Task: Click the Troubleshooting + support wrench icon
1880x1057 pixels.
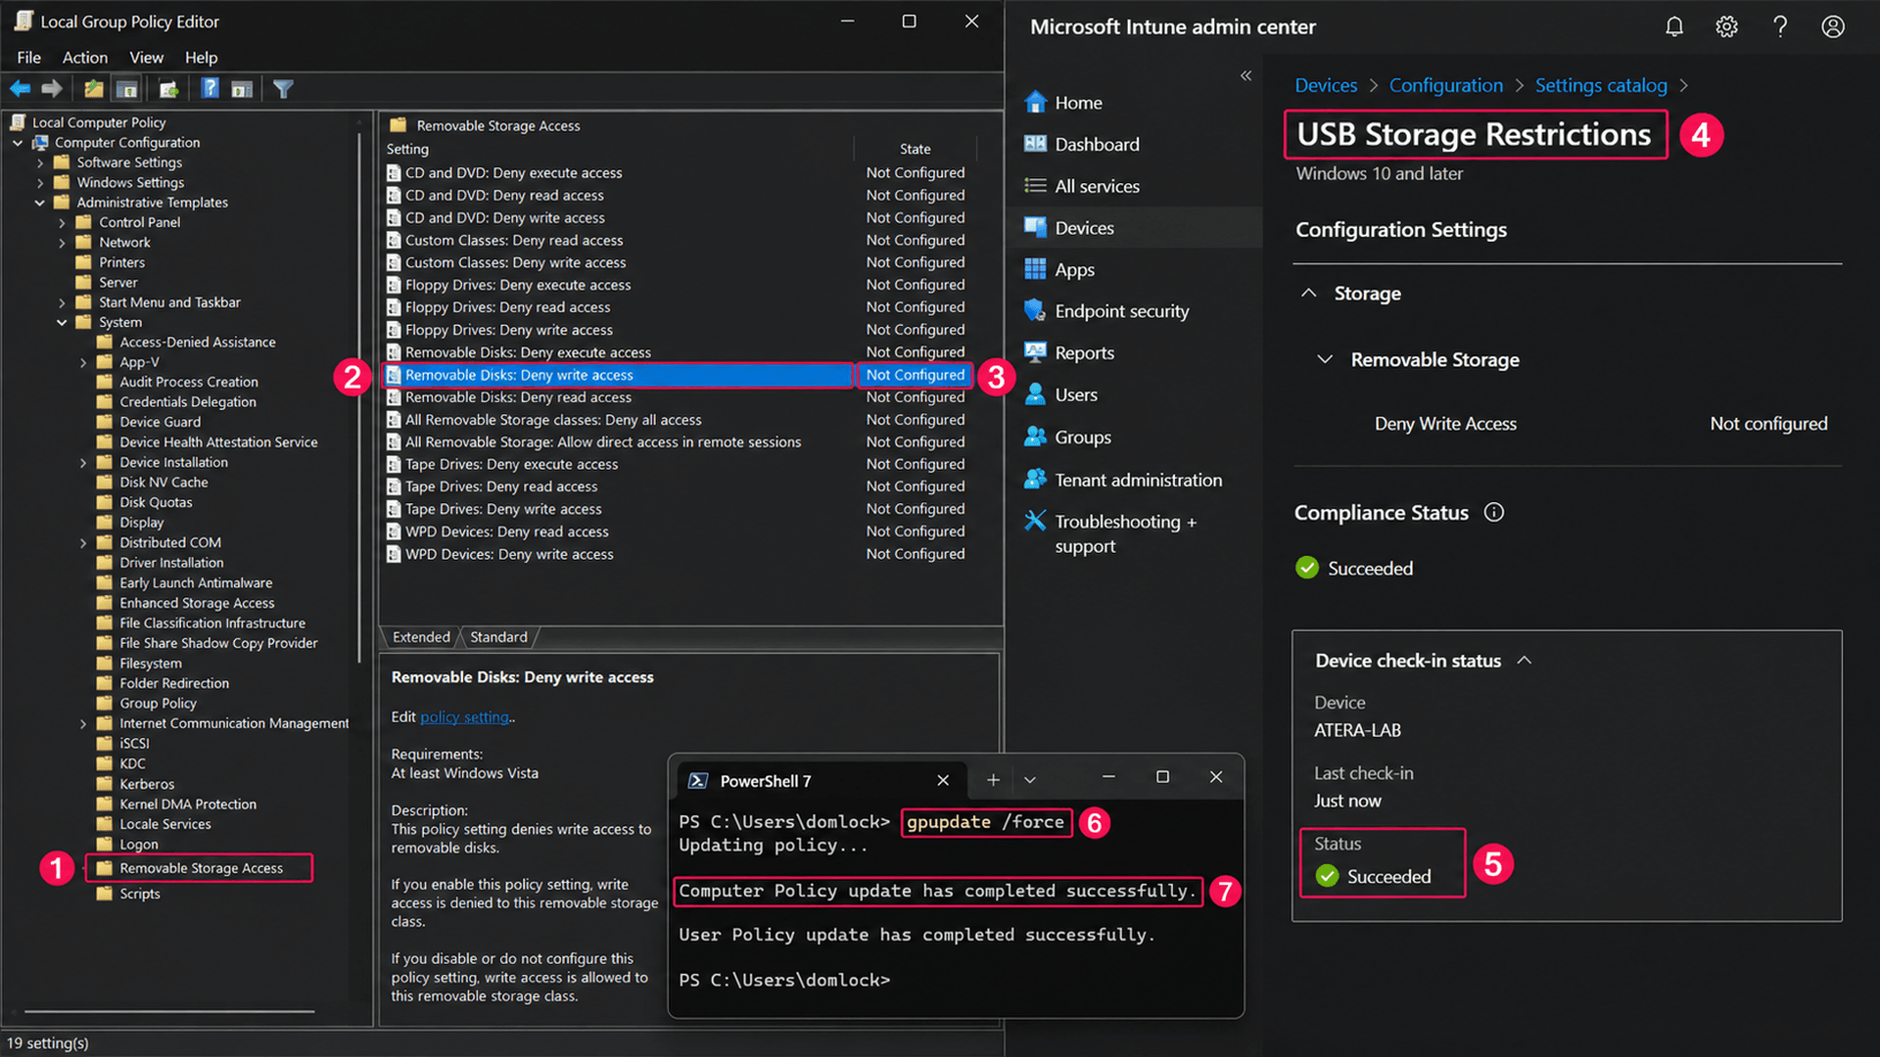Action: [x=1035, y=521]
